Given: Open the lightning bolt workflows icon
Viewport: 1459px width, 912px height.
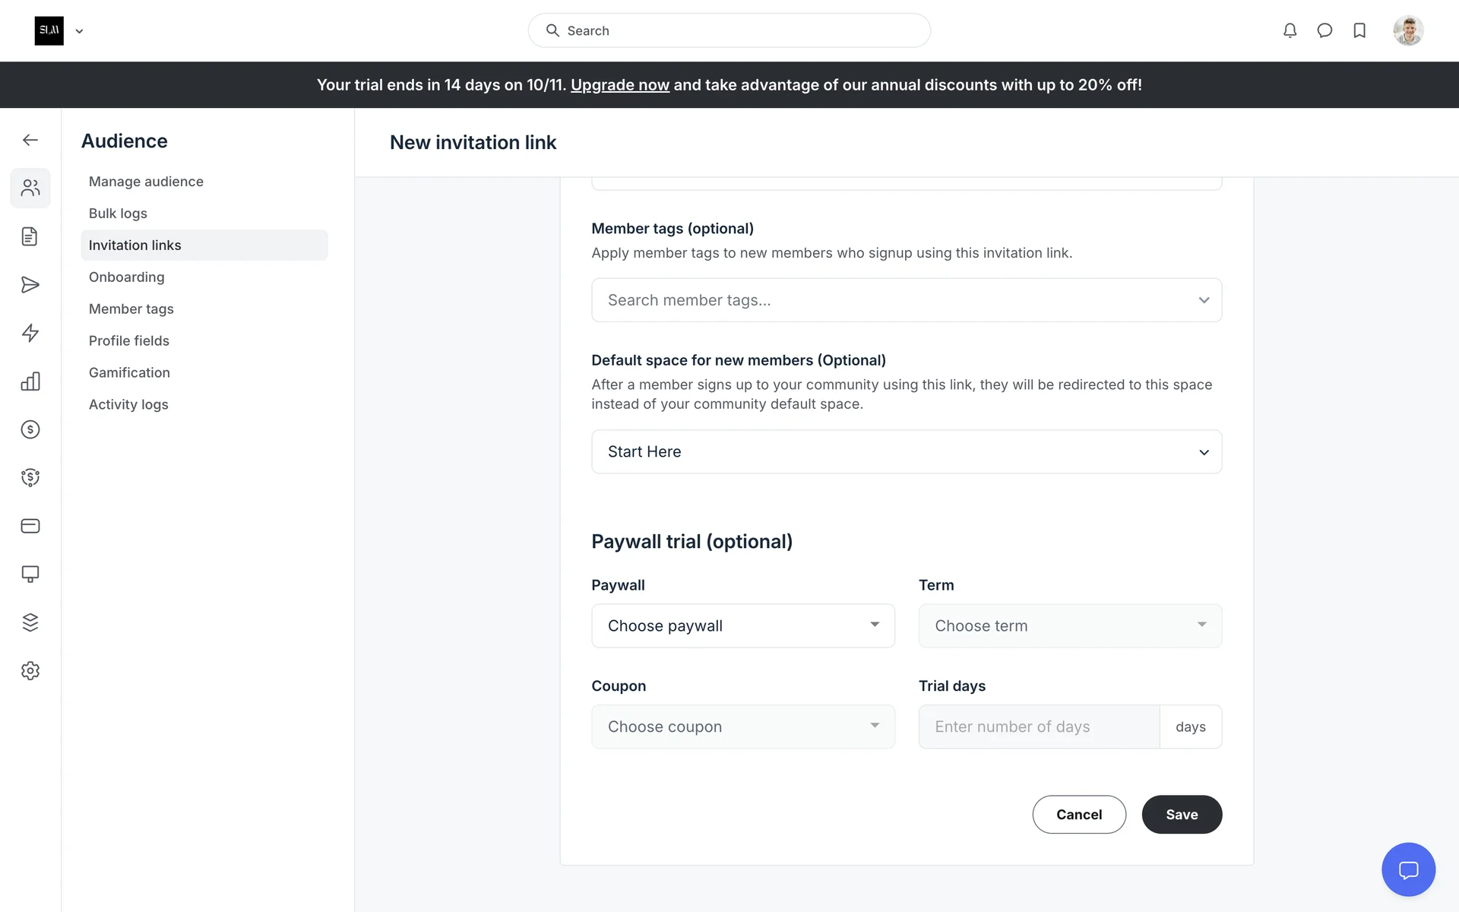Looking at the screenshot, I should coord(30,333).
